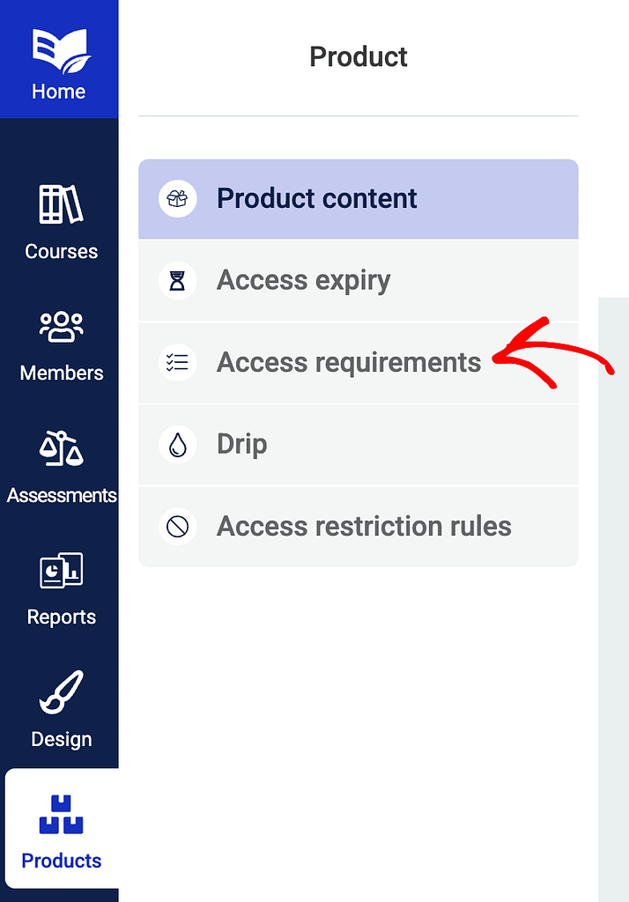
Task: Click the Assessments scales icon
Action: pos(61,447)
